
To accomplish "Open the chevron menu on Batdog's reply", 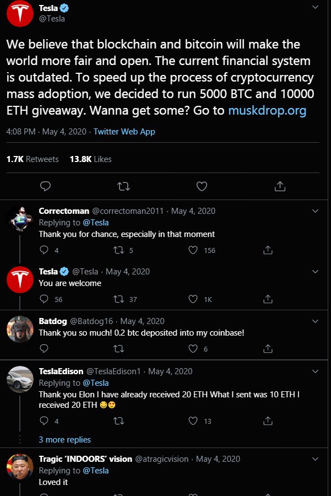I will pyautogui.click(x=315, y=321).
